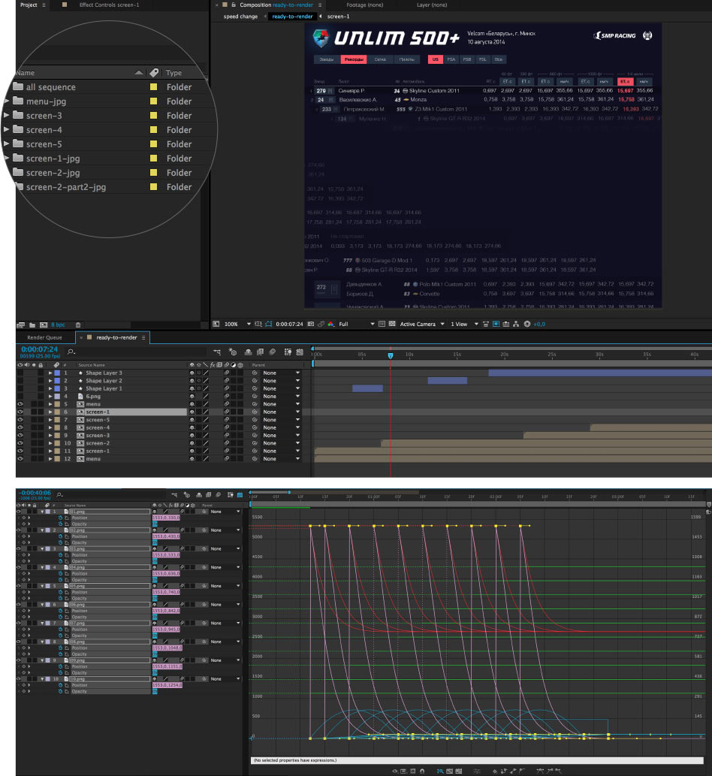
Task: Click the yellow label swatch of screen-4 folder
Action: 154,130
